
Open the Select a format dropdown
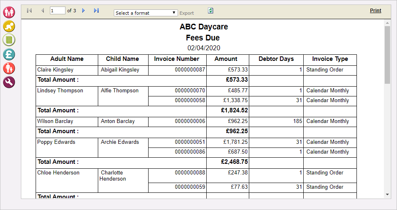[146, 13]
